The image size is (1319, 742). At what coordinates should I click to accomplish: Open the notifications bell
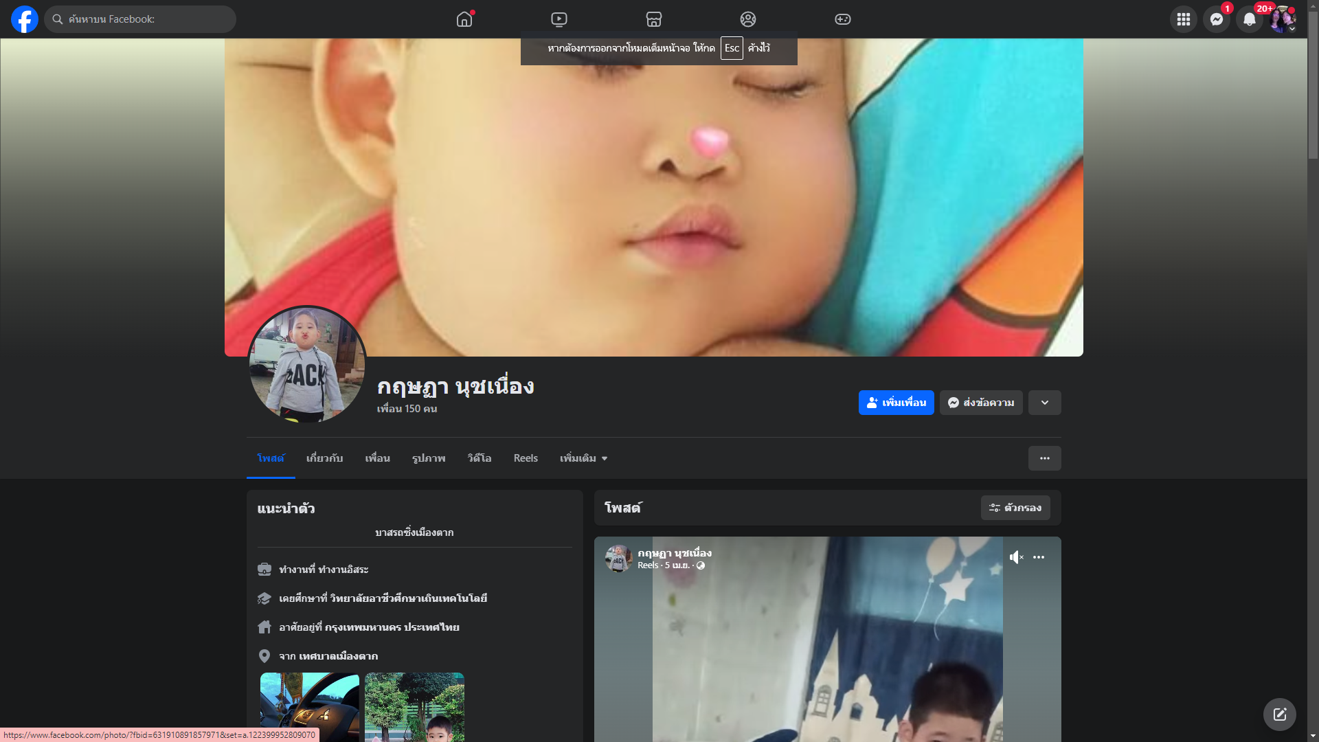pyautogui.click(x=1250, y=19)
